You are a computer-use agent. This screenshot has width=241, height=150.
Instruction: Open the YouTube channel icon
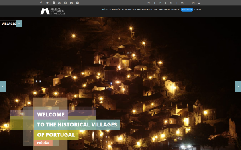59,3
